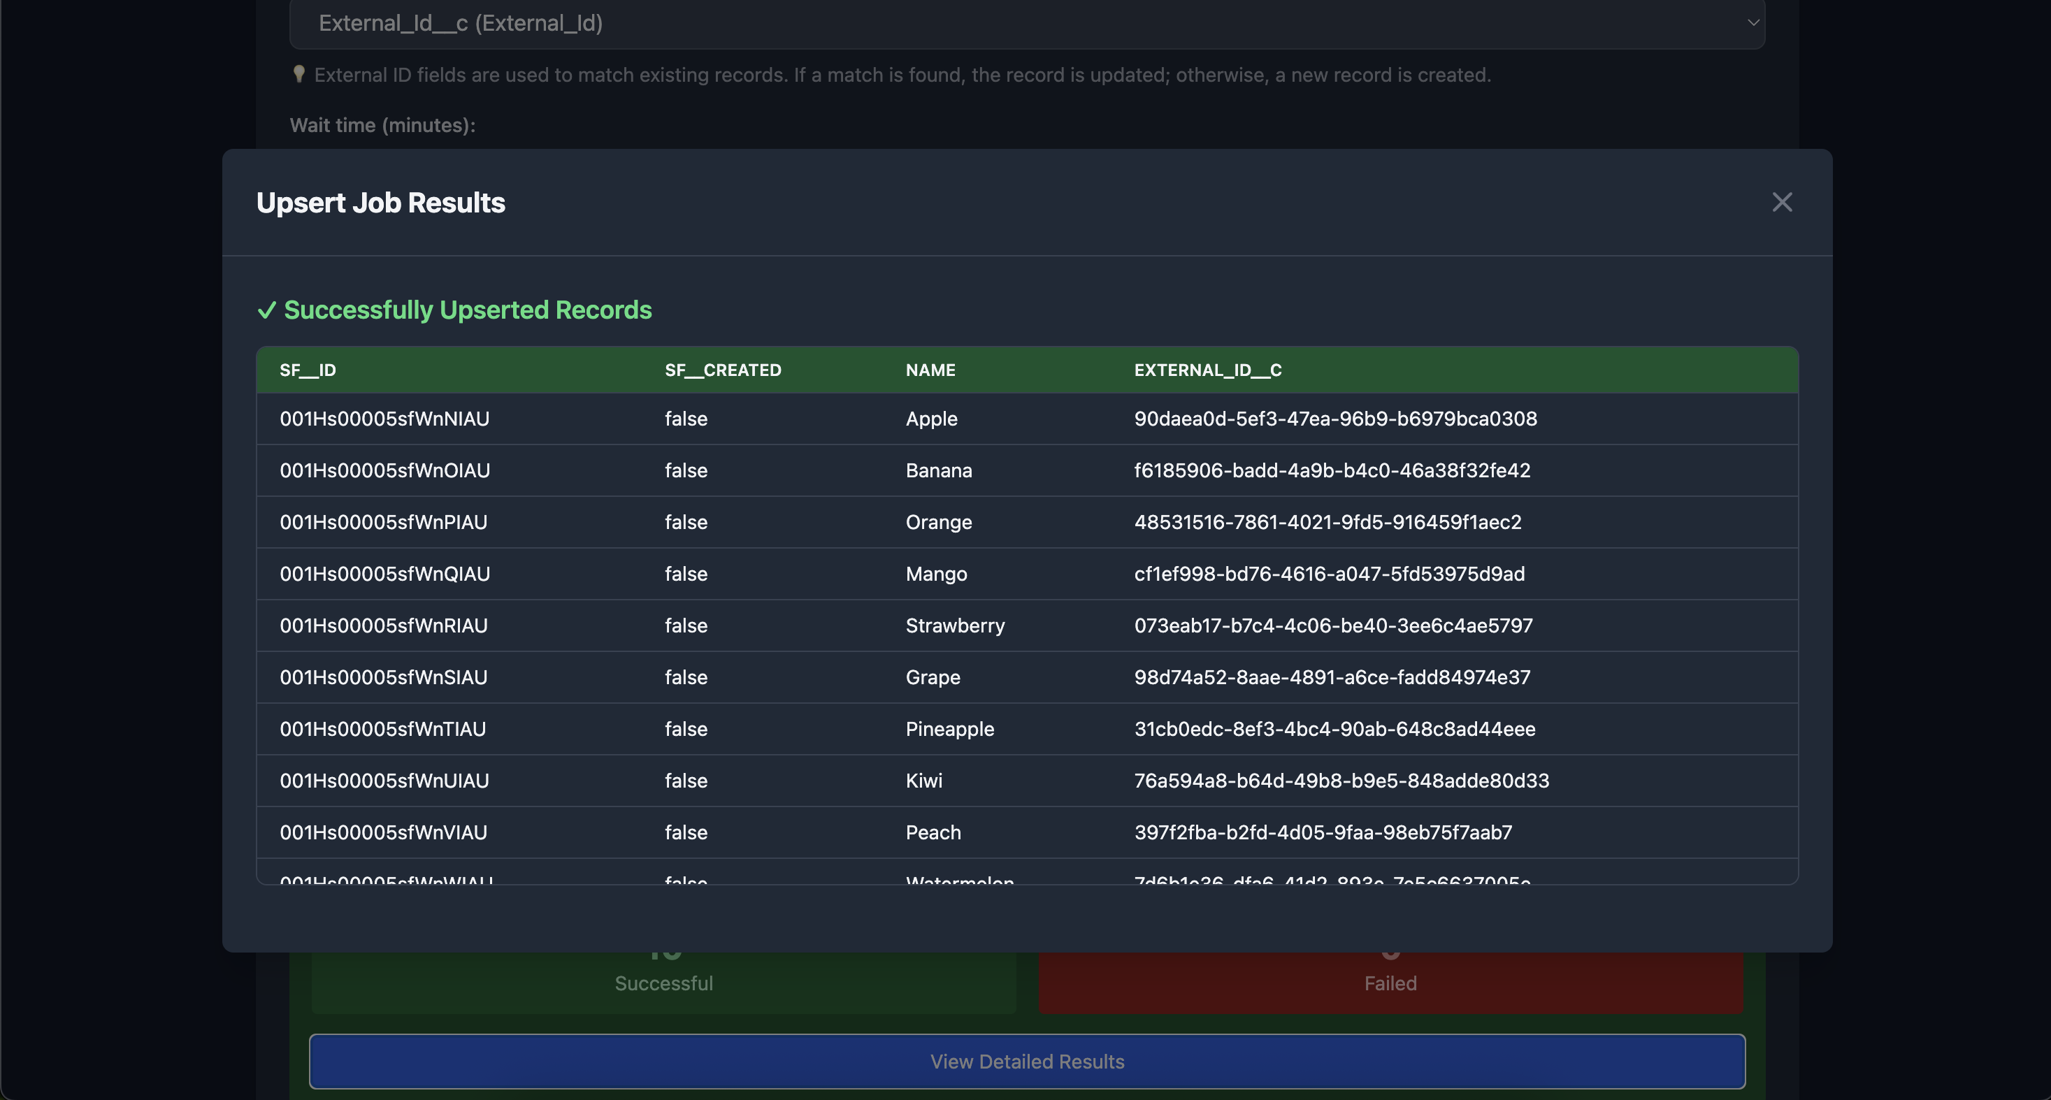Click the Pineapple external ID
Viewport: 2051px width, 1100px height.
click(x=1334, y=729)
